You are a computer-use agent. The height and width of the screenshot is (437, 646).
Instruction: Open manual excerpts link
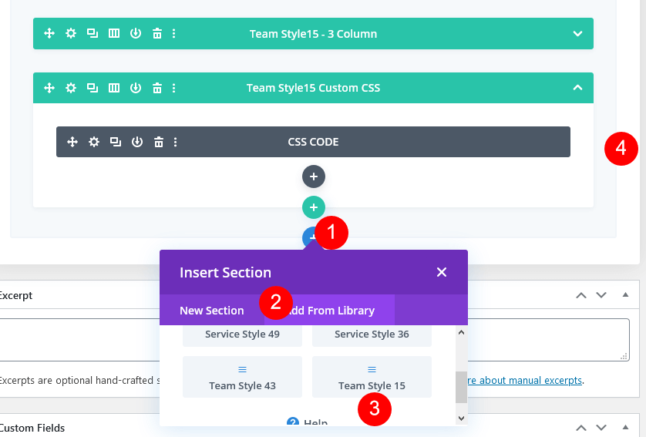(x=524, y=380)
